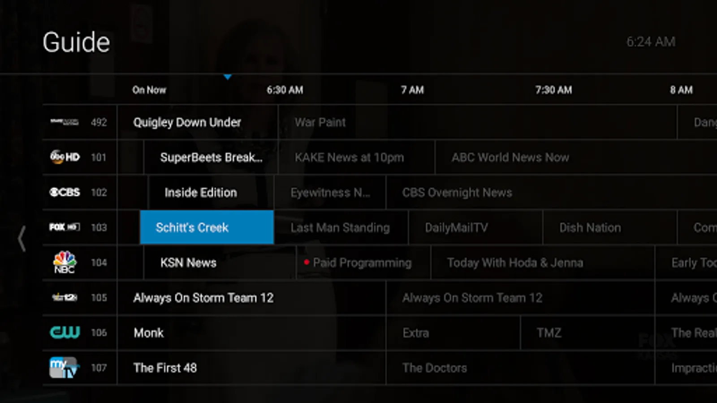Select The First 48 program
The height and width of the screenshot is (403, 717).
(251, 368)
